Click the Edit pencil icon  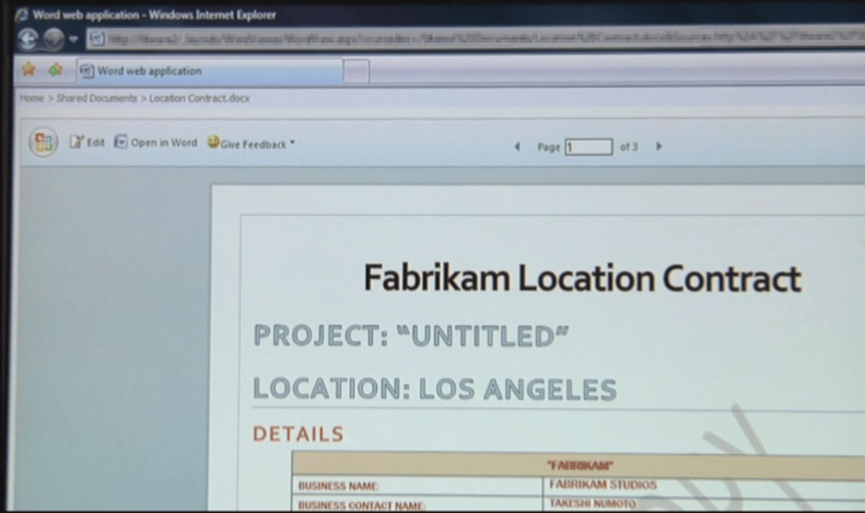tap(76, 142)
